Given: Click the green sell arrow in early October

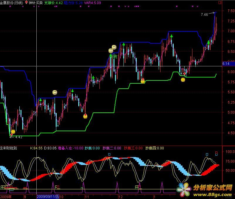Looking at the screenshot, I should 72,91.
